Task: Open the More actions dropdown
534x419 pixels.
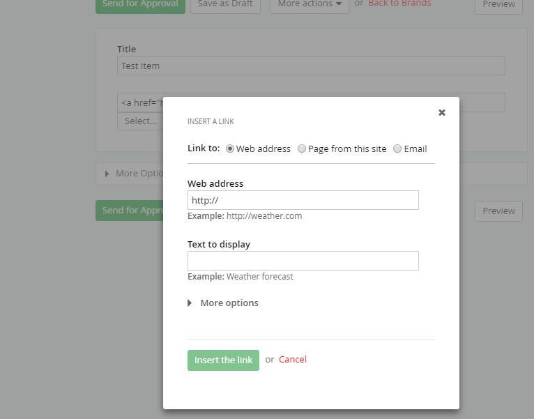Action: 310,4
